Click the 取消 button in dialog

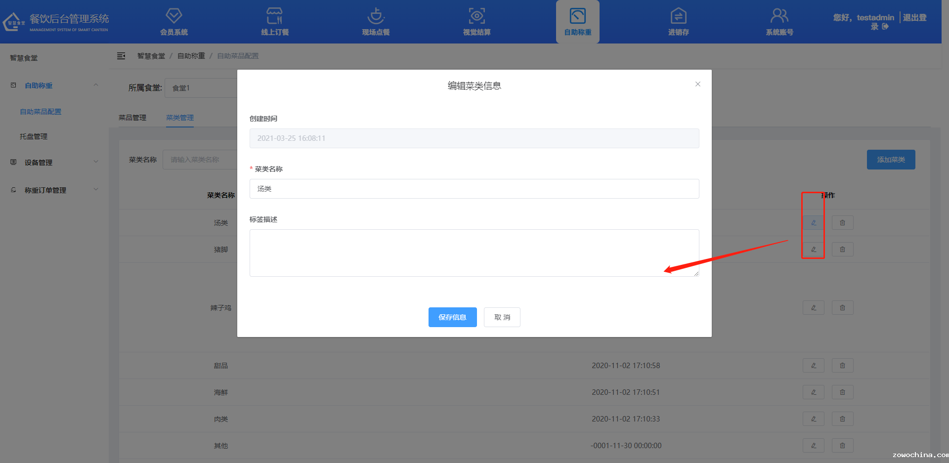pyautogui.click(x=502, y=317)
